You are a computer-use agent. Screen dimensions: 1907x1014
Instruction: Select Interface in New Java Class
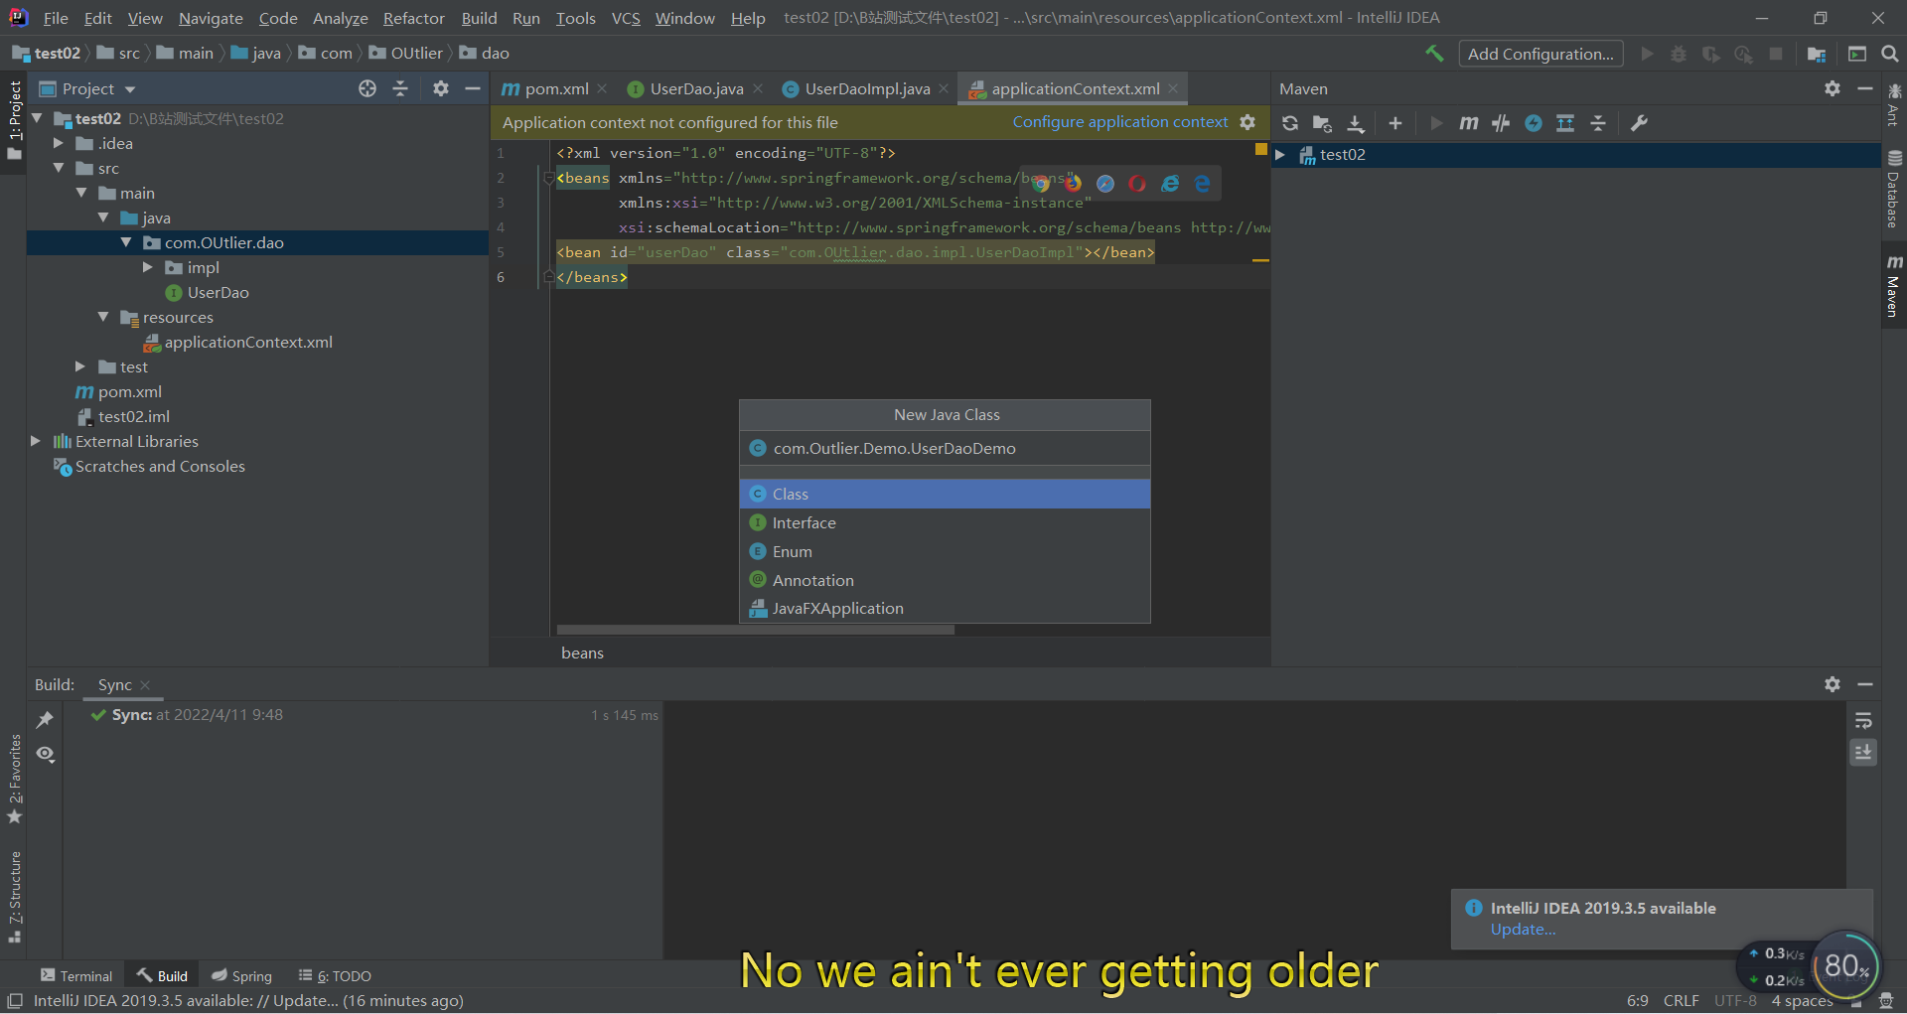(x=945, y=522)
